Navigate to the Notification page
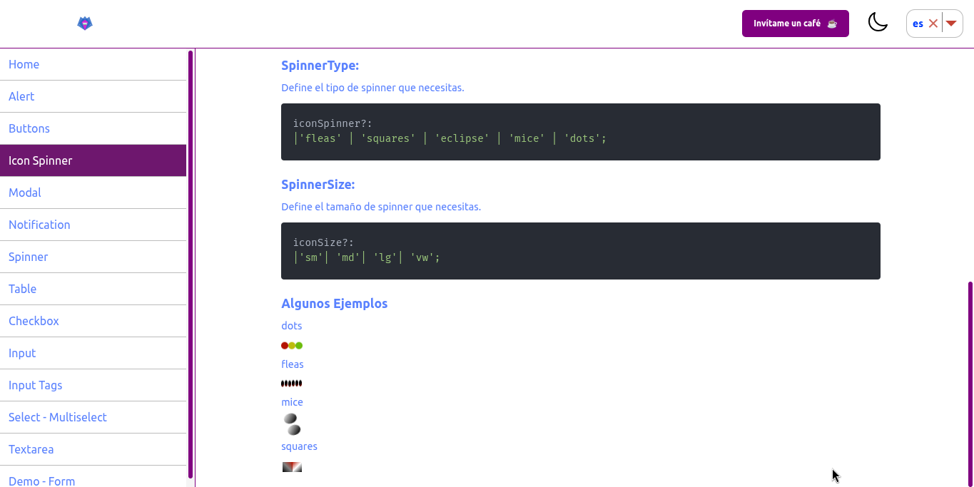 [x=39, y=225]
